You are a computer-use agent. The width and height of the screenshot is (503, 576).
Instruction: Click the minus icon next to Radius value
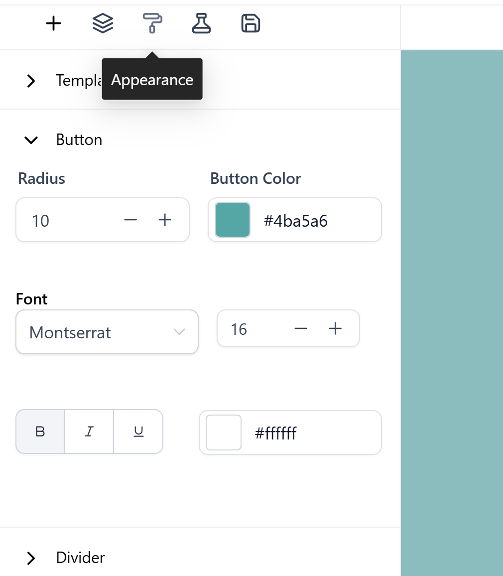click(130, 219)
